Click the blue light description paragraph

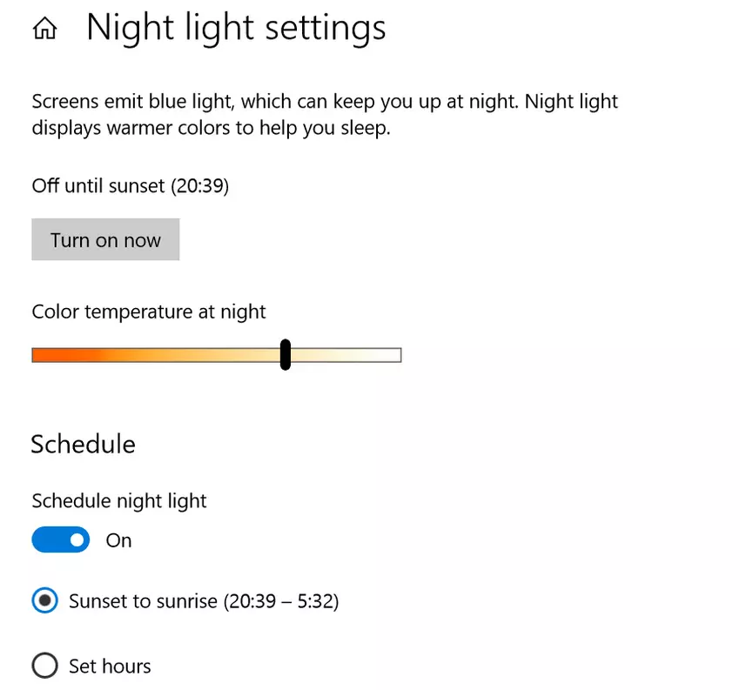[x=325, y=115]
